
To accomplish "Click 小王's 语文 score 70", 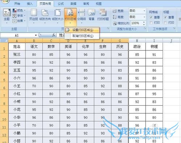I will (x=34, y=86).
